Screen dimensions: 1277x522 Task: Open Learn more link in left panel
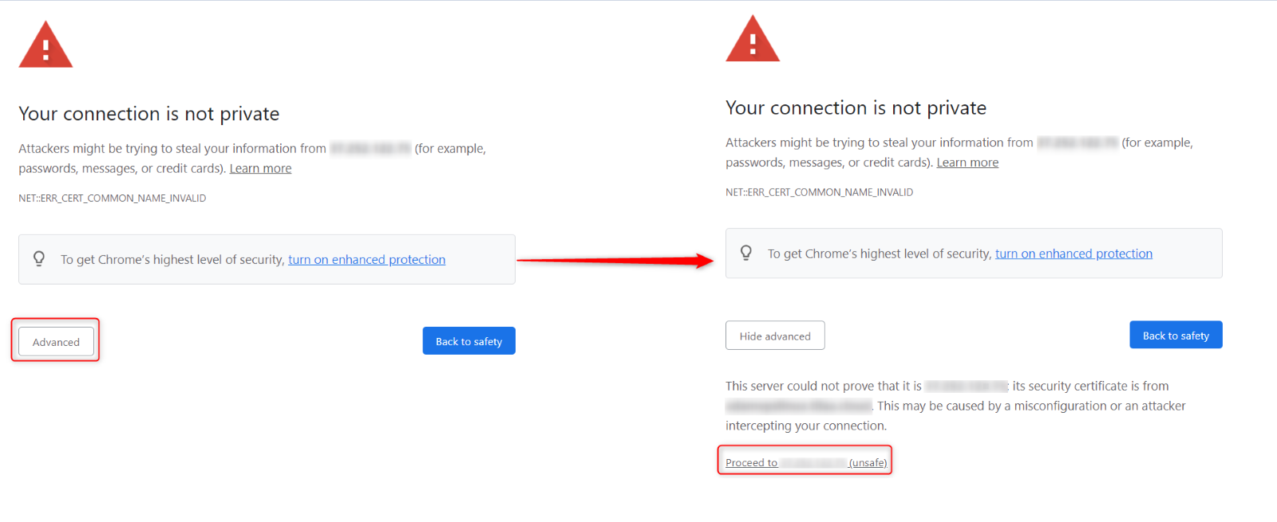(x=260, y=168)
